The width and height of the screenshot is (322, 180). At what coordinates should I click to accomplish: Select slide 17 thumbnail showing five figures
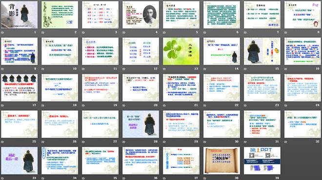(20, 88)
